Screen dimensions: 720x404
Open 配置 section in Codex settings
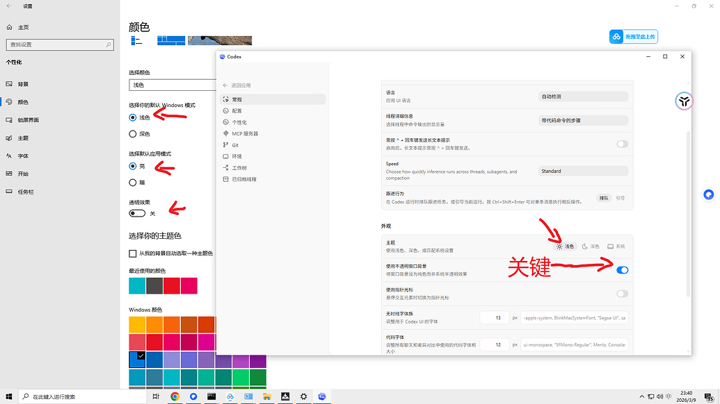(273, 111)
